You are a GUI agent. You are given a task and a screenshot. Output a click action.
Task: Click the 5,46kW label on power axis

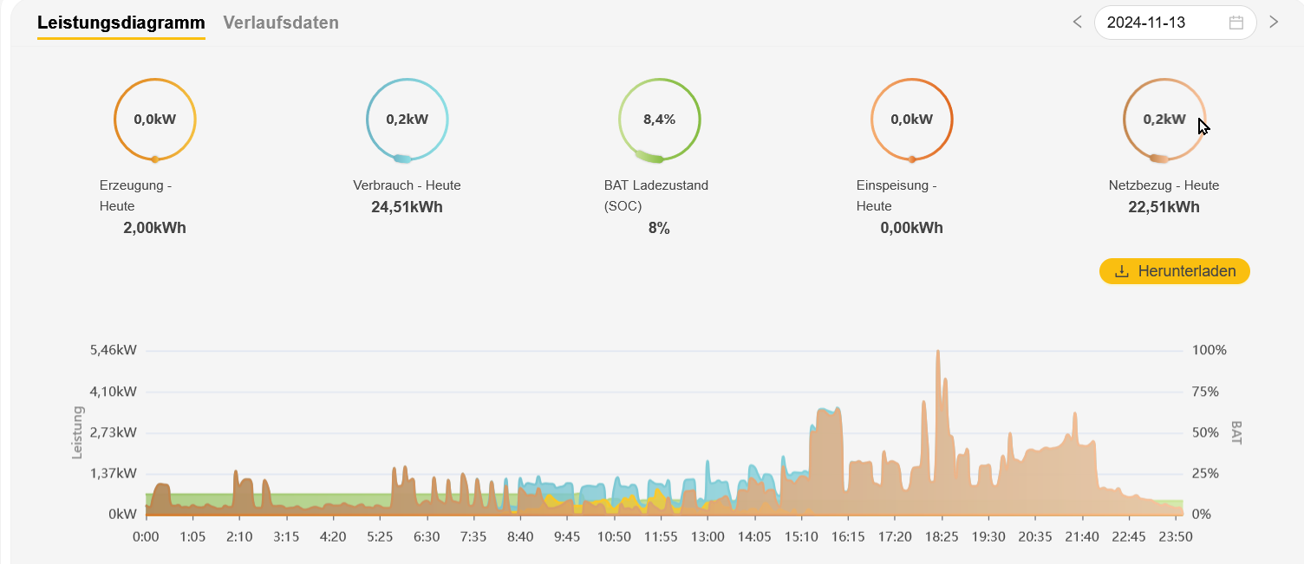[113, 350]
